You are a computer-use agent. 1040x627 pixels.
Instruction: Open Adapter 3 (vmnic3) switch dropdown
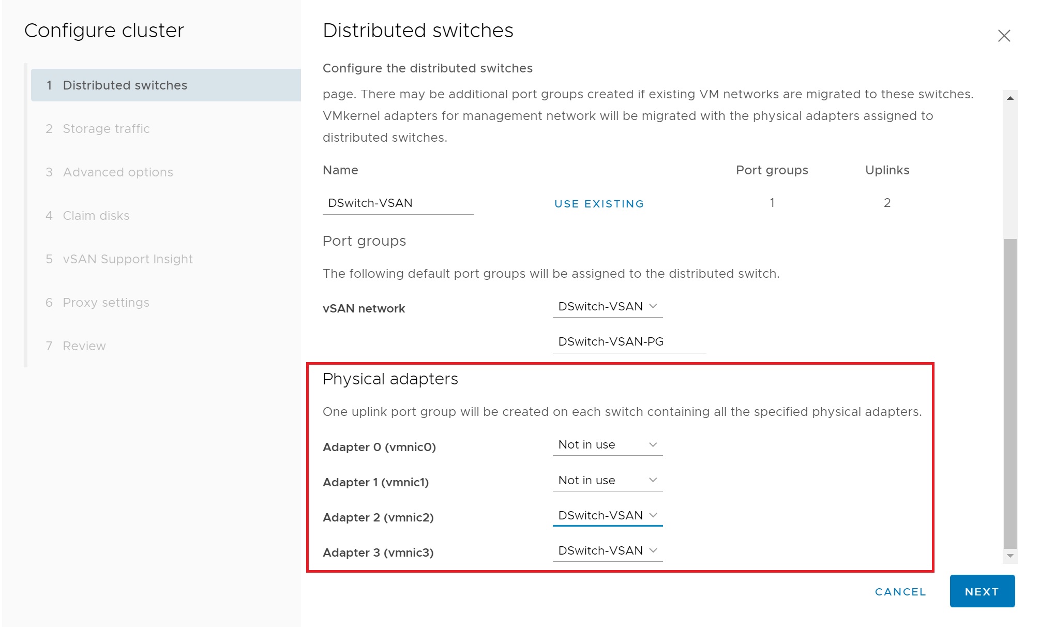607,551
